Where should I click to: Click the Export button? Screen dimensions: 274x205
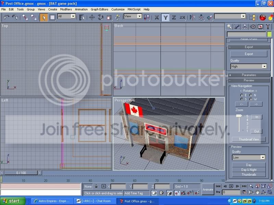249,54
